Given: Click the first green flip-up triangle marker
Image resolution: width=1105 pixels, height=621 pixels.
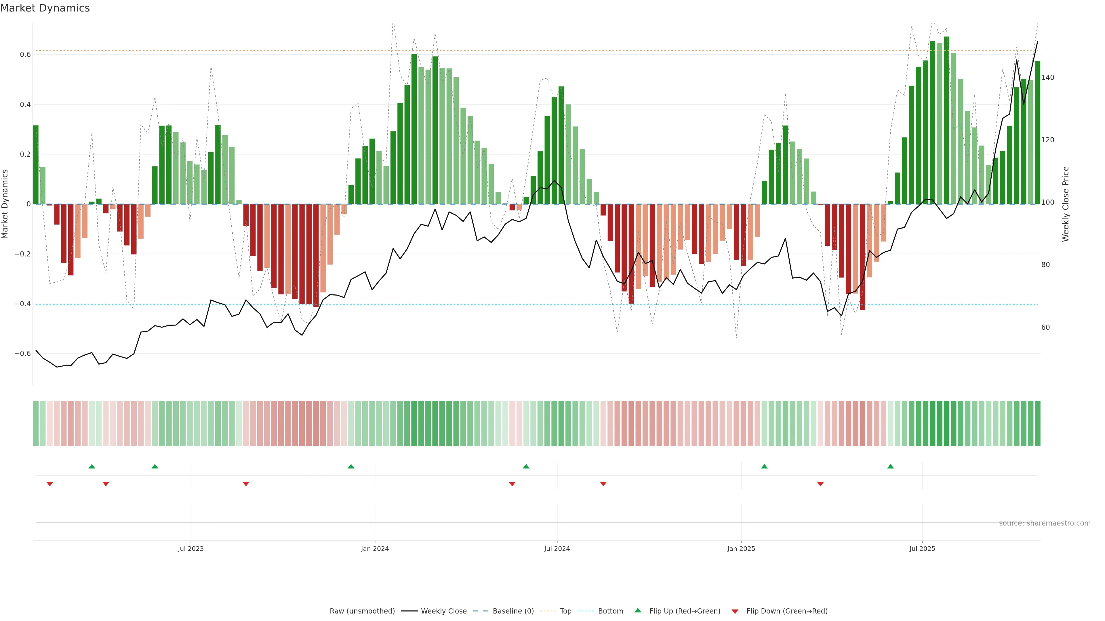Looking at the screenshot, I should click(92, 466).
